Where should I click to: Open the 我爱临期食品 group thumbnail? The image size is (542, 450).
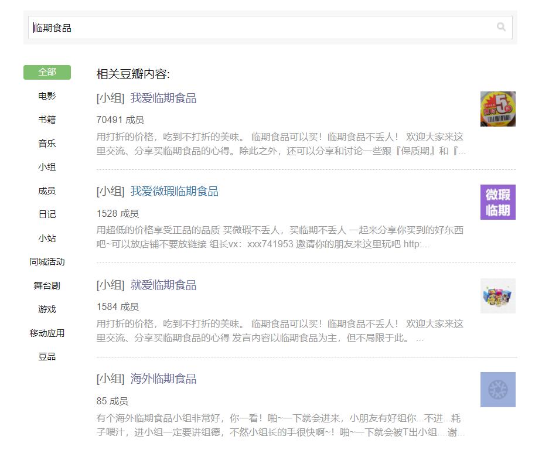(497, 109)
